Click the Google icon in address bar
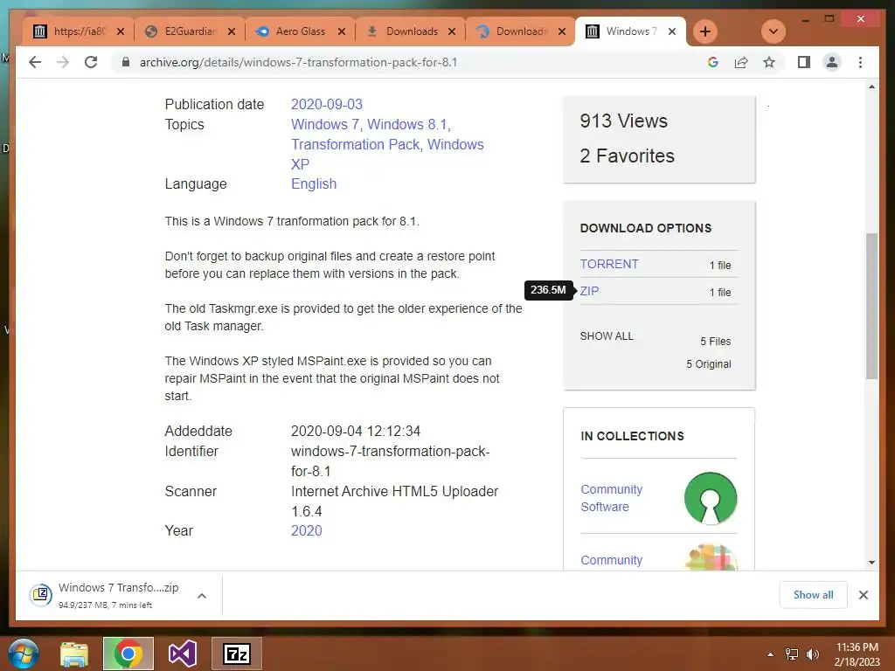 tap(713, 62)
